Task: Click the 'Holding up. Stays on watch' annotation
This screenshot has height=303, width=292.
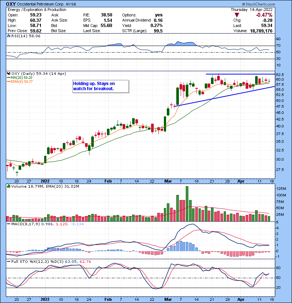Action: [x=100, y=86]
